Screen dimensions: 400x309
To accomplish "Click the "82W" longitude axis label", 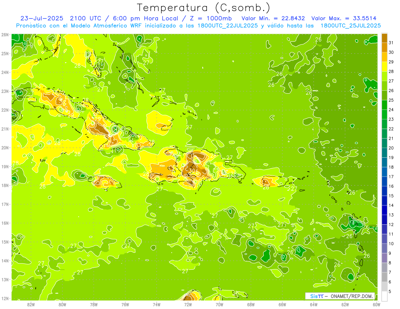I will 31,305.
